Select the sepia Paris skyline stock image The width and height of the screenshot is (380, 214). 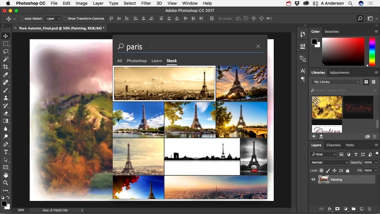(x=164, y=84)
